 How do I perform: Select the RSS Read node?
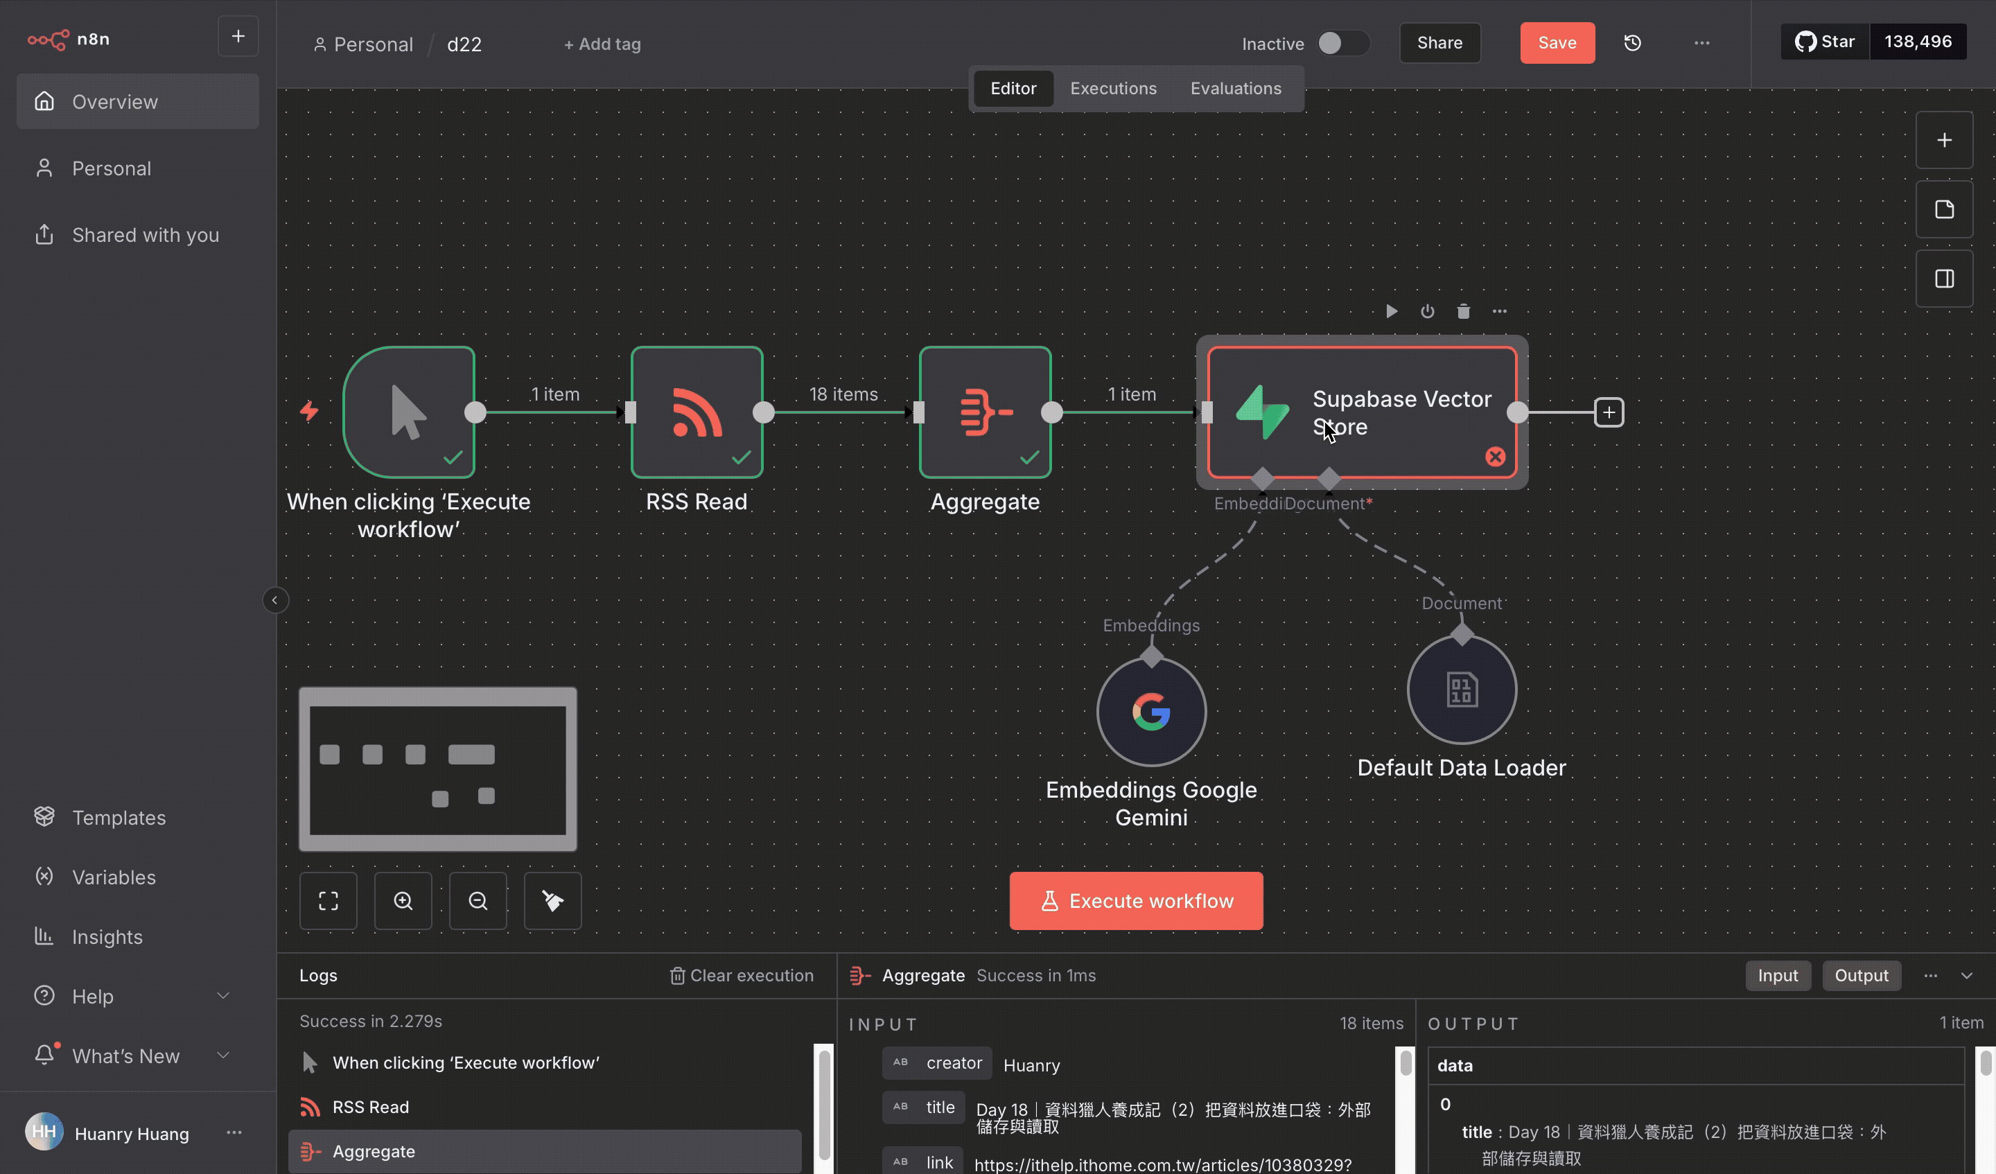(x=697, y=412)
